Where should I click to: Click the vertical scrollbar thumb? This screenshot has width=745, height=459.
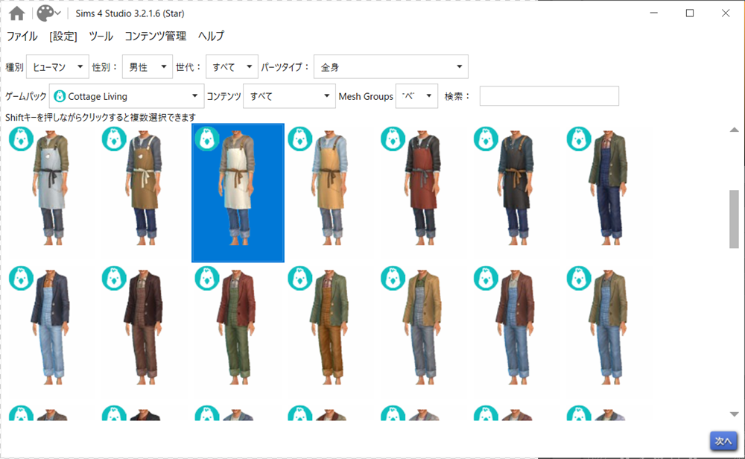tap(734, 219)
